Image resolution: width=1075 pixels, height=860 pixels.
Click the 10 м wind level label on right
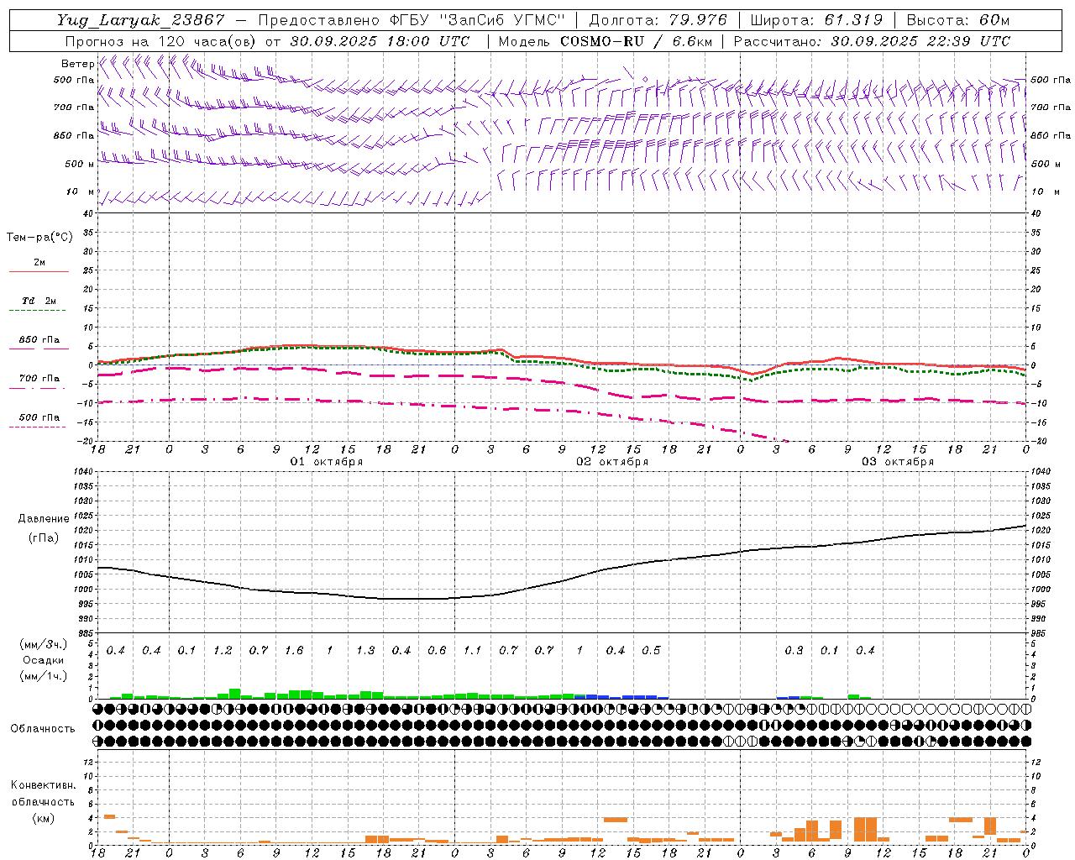pyautogui.click(x=1046, y=192)
